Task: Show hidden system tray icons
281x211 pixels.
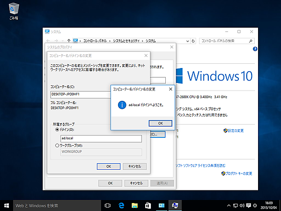Action: coord(228,205)
